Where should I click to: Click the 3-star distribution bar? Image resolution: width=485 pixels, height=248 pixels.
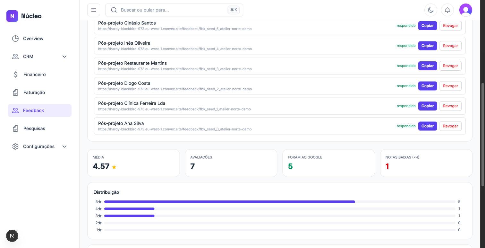pos(280,216)
